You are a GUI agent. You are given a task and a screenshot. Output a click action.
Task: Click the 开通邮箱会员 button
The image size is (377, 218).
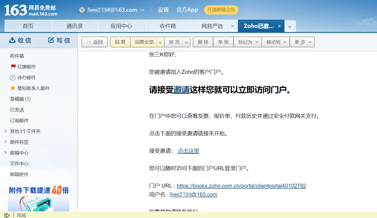(x=221, y=10)
